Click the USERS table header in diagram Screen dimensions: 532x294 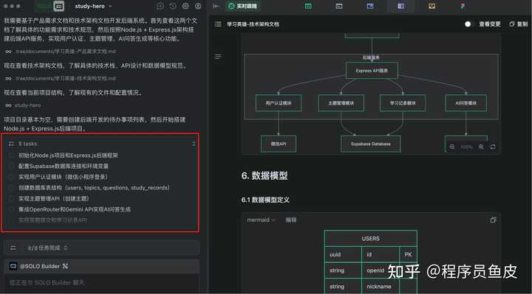pyautogui.click(x=370, y=239)
